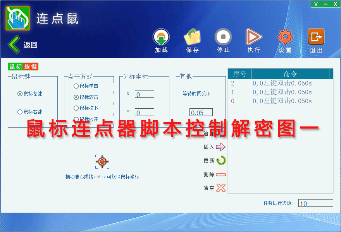Run the script with 执行 icon

254,37
